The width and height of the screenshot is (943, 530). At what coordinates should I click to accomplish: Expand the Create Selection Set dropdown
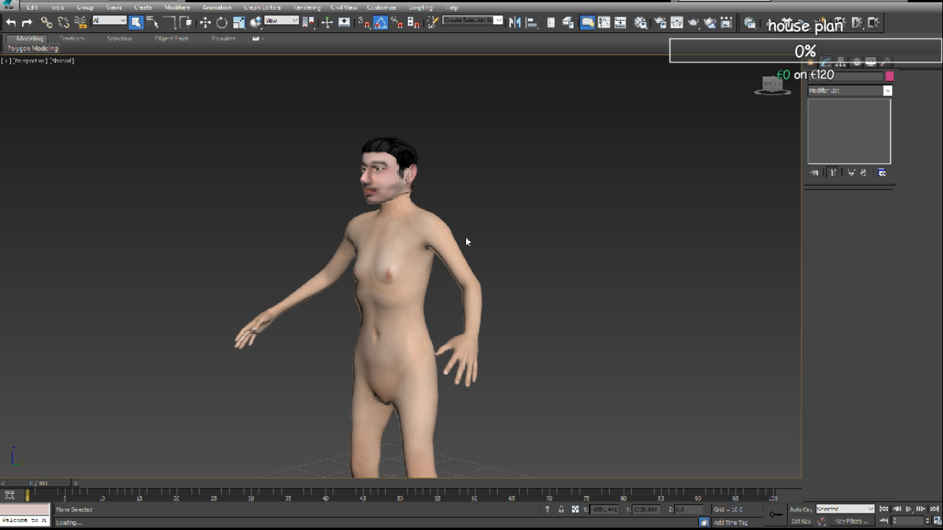pos(498,21)
